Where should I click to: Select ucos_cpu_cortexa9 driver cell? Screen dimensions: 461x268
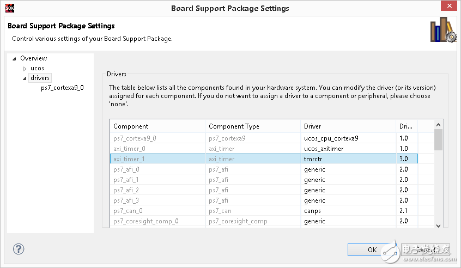pos(348,138)
